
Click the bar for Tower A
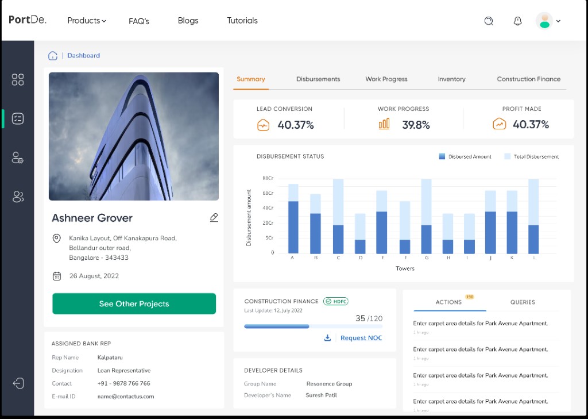click(293, 218)
